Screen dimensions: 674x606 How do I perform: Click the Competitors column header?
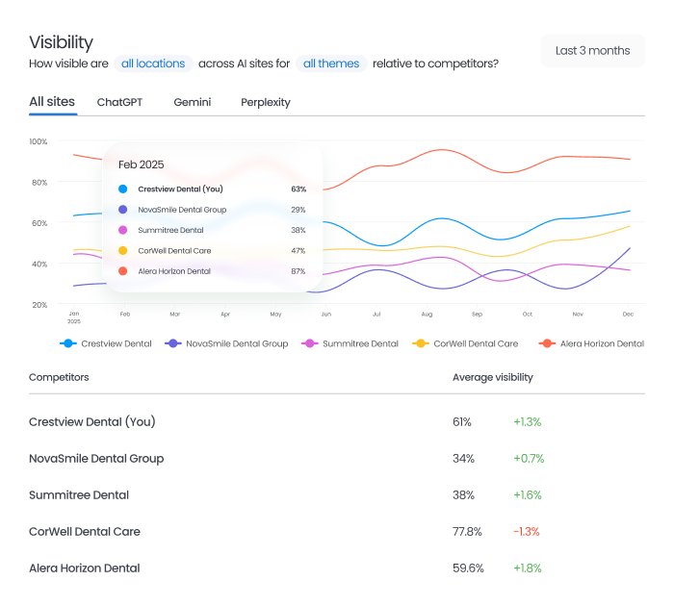(x=59, y=377)
